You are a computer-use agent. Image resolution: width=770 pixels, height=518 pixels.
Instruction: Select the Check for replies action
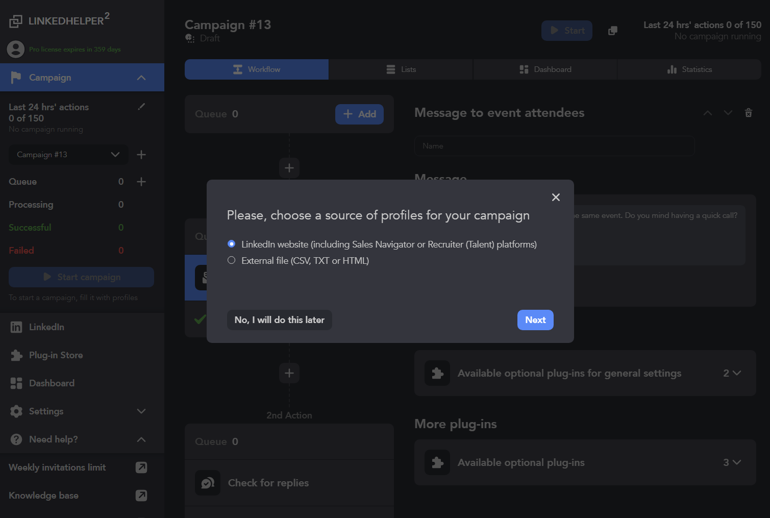tap(289, 483)
